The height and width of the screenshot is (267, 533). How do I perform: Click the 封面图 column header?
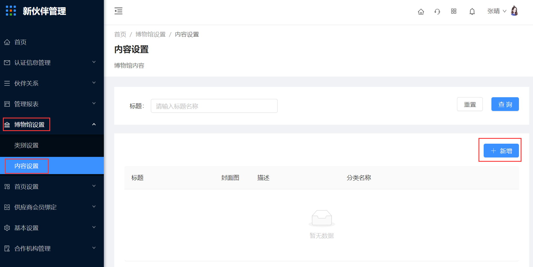pyautogui.click(x=230, y=178)
